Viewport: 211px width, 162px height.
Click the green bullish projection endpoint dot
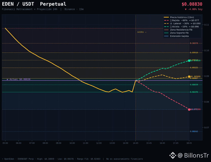[189, 61]
